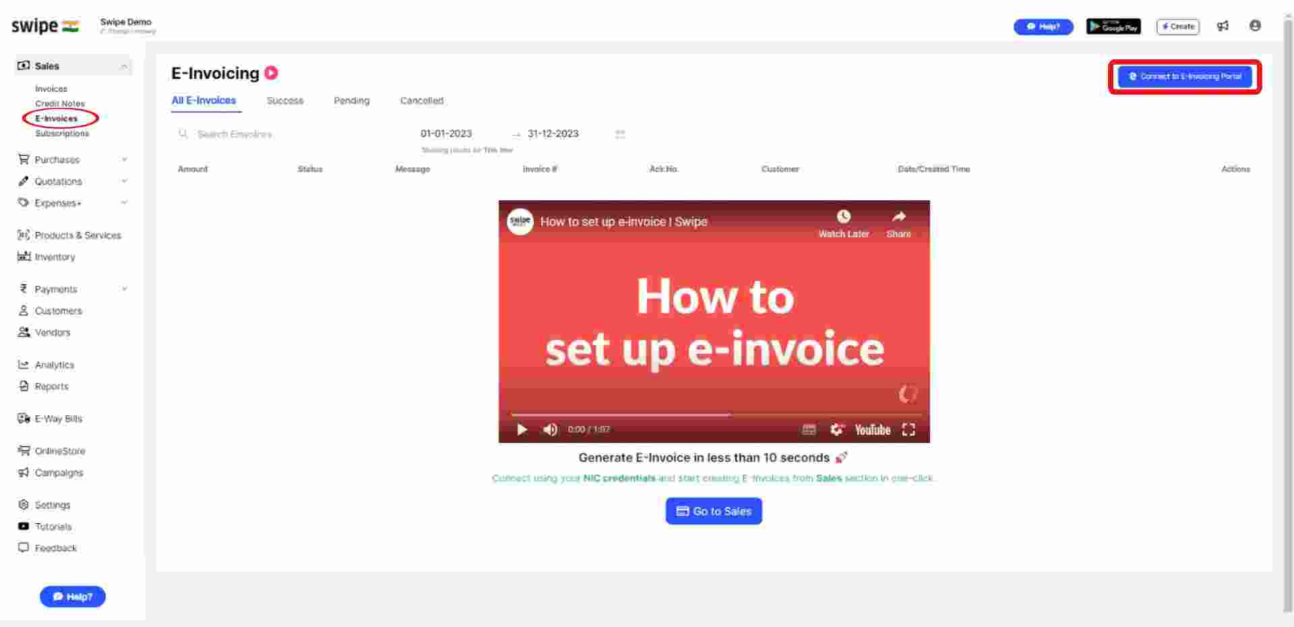Click the top Help? button
Image resolution: width=1294 pixels, height=627 pixels.
[1043, 26]
